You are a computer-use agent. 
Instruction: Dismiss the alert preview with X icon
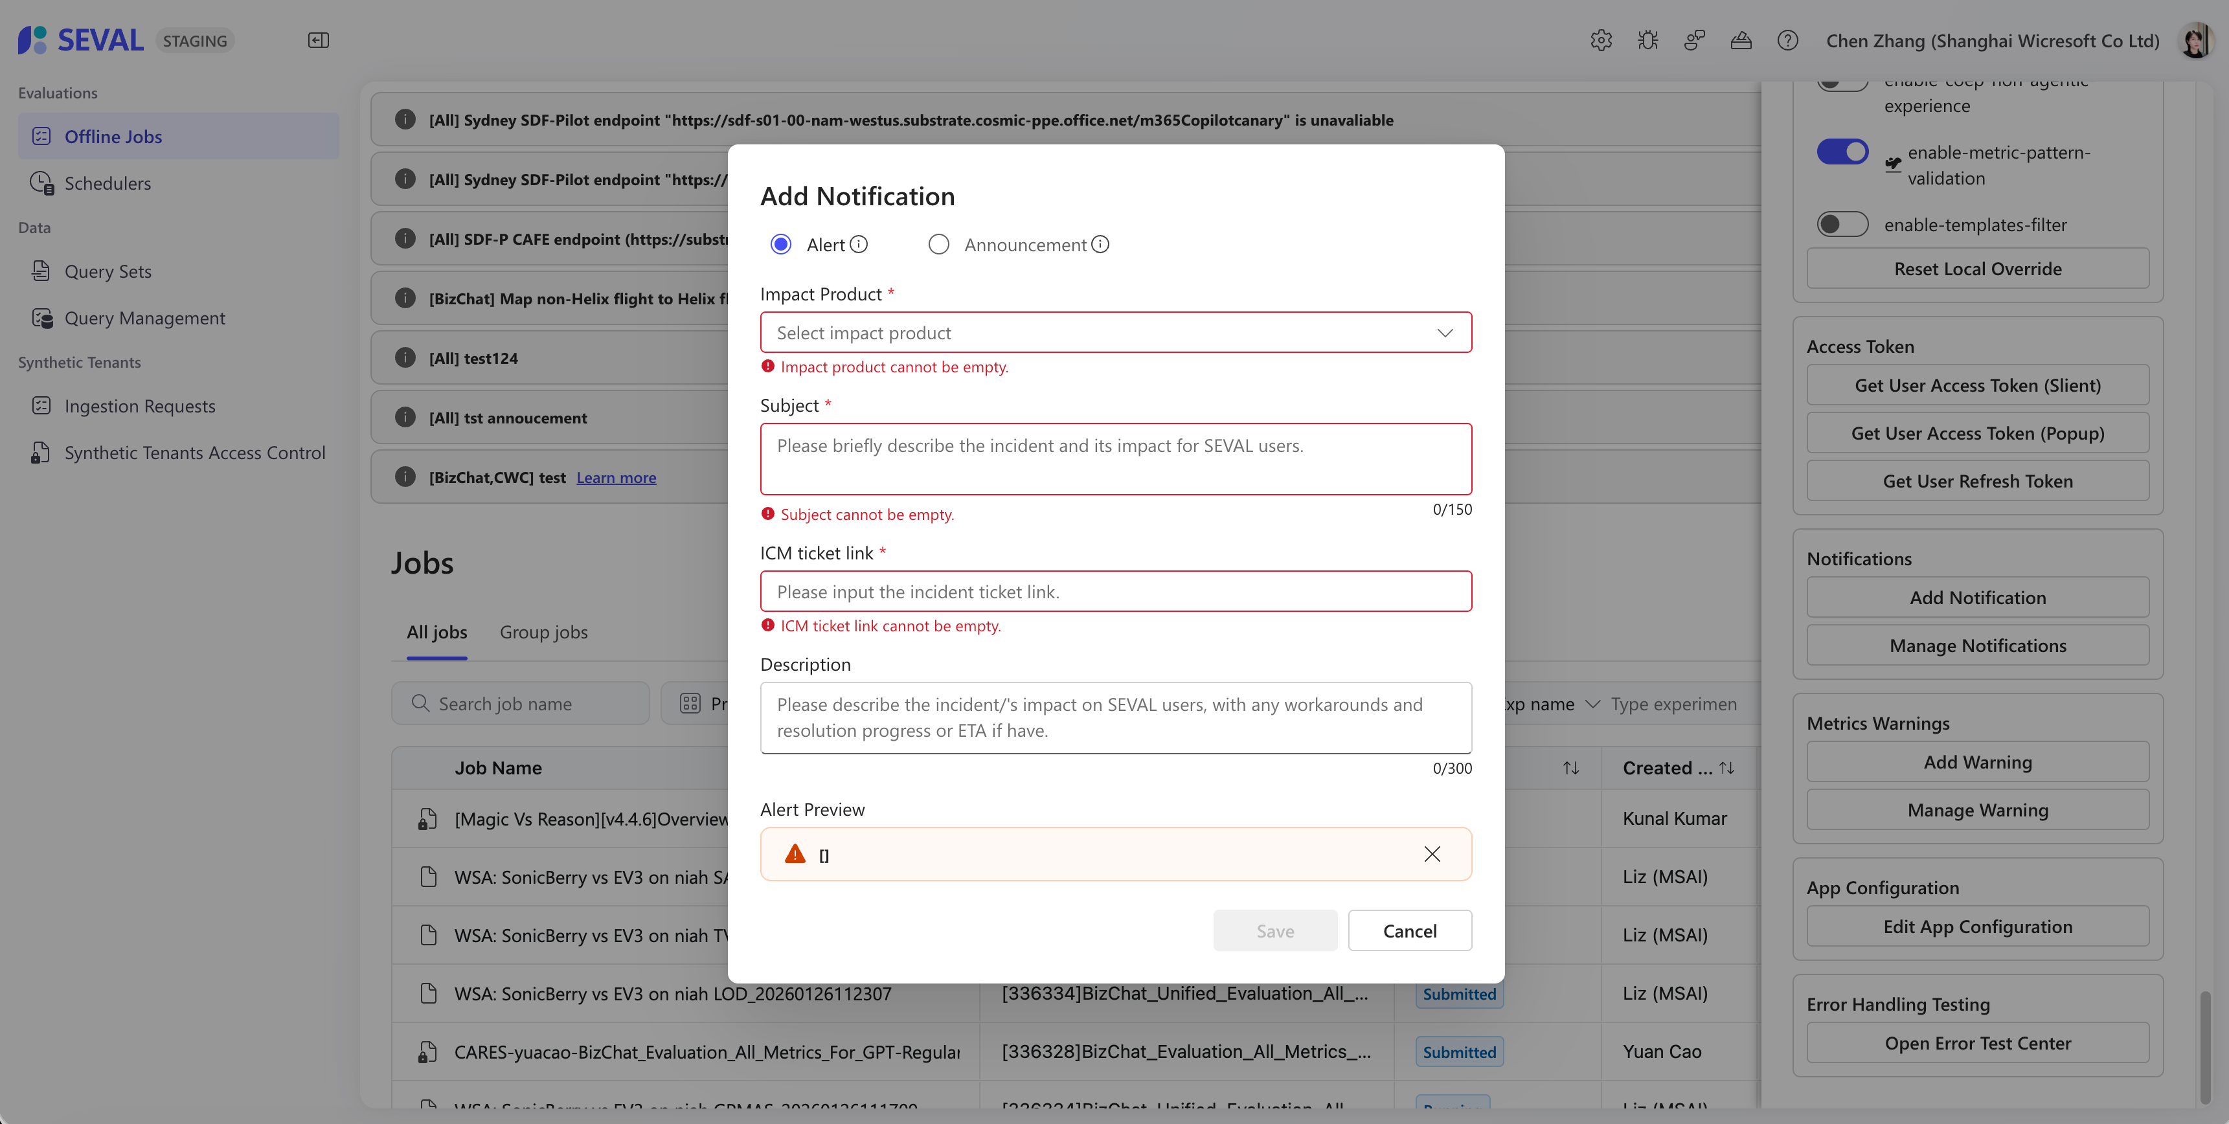[1432, 854]
